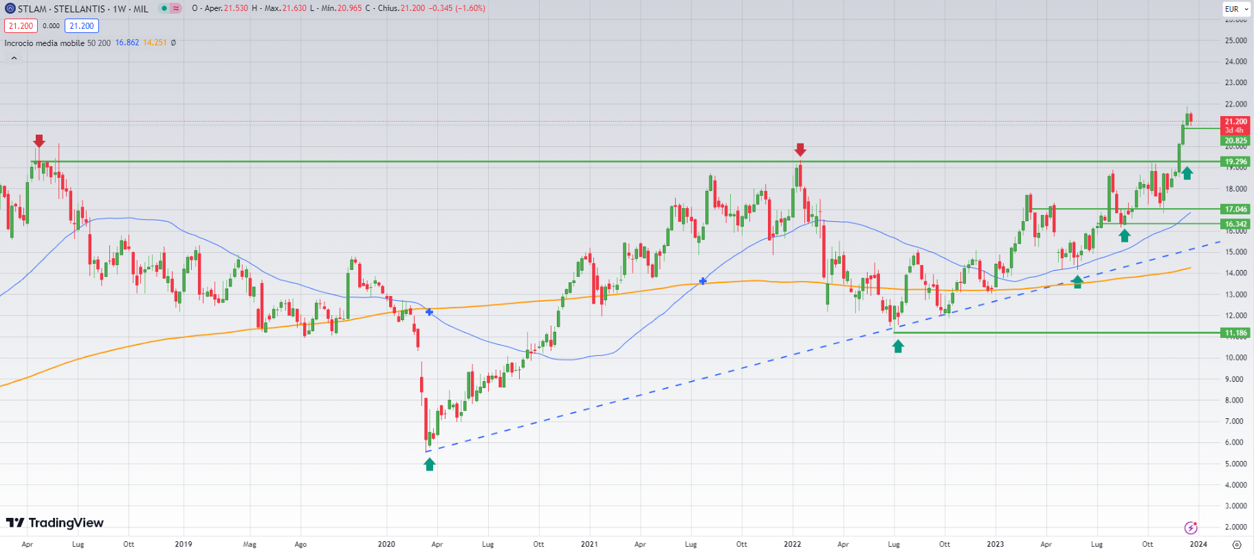This screenshot has width=1254, height=555.
Task: Click the blue 16.862 moving average value
Action: [127, 43]
